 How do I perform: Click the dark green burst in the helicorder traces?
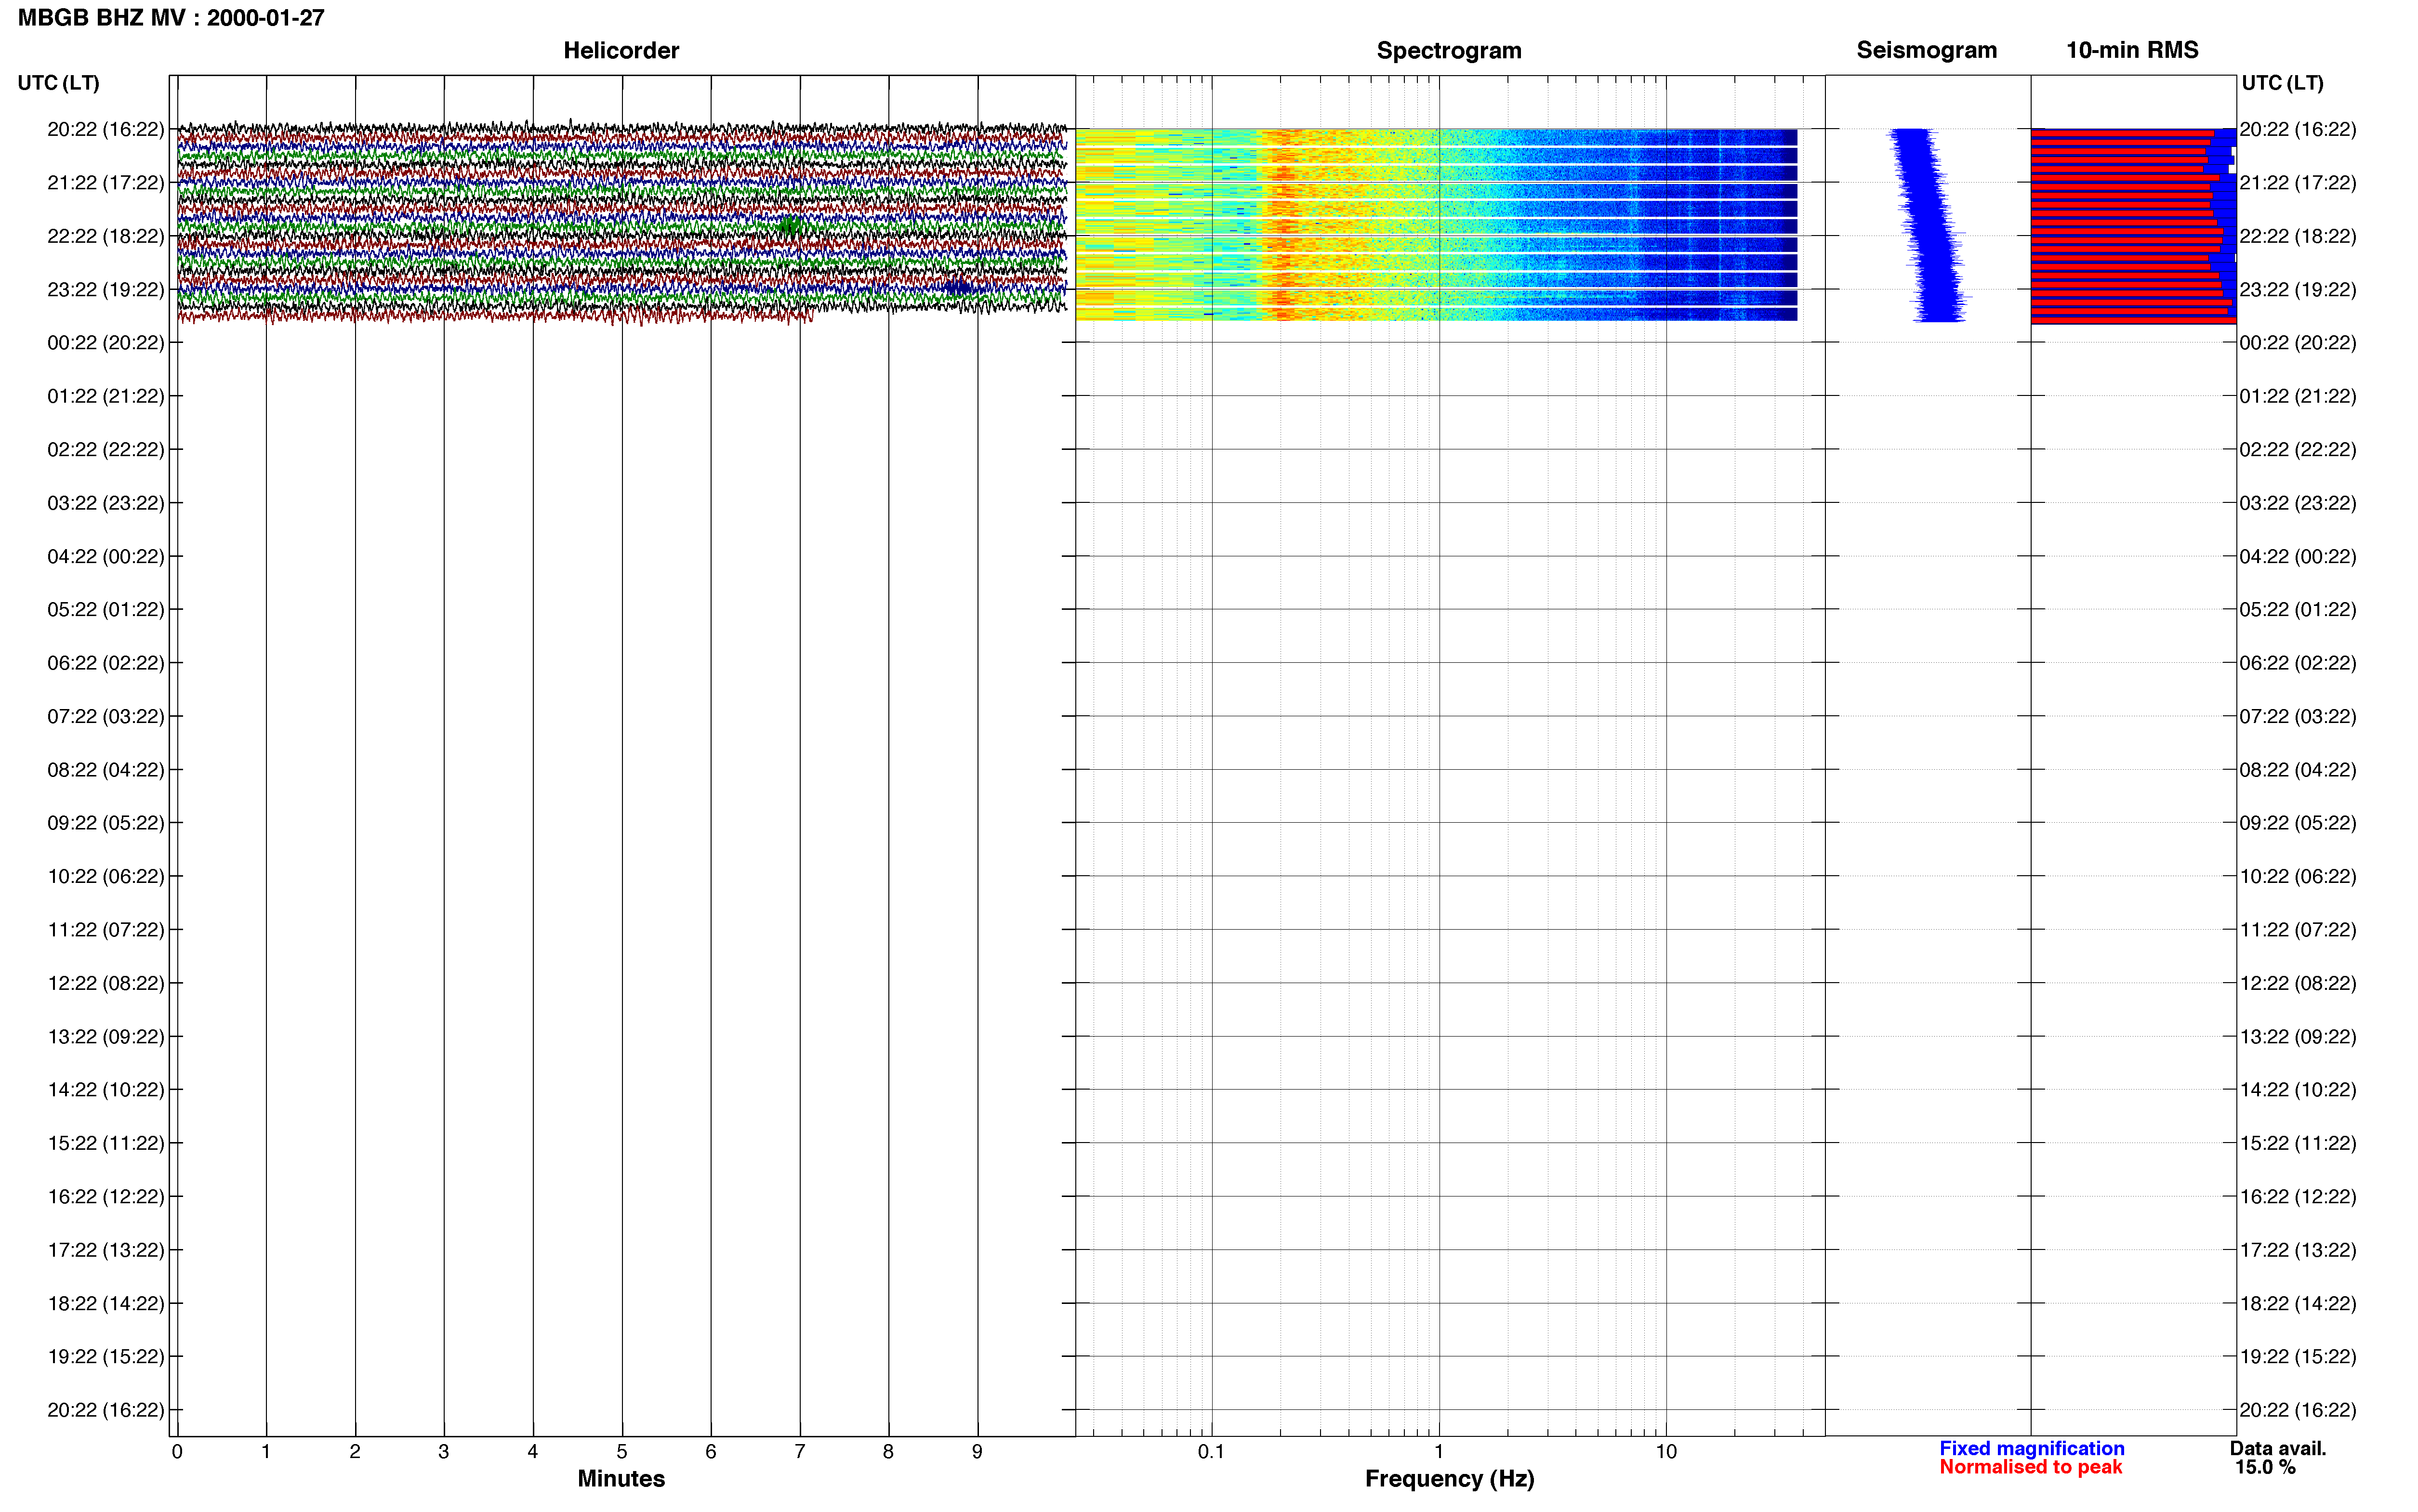pyautogui.click(x=789, y=227)
